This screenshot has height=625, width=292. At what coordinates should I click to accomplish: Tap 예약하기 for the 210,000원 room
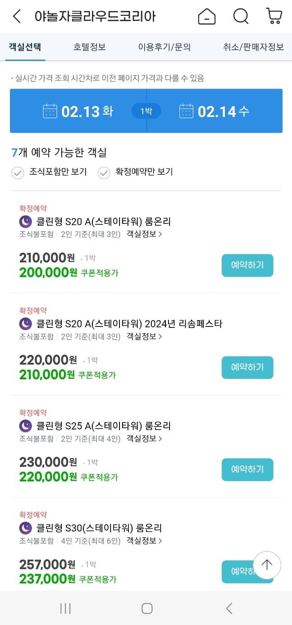pyautogui.click(x=247, y=266)
